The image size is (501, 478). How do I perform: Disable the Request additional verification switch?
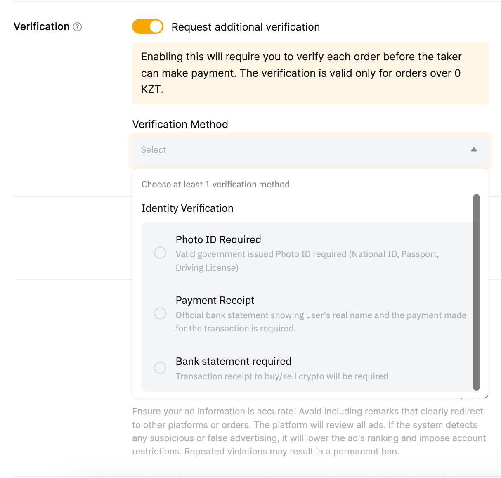click(148, 27)
